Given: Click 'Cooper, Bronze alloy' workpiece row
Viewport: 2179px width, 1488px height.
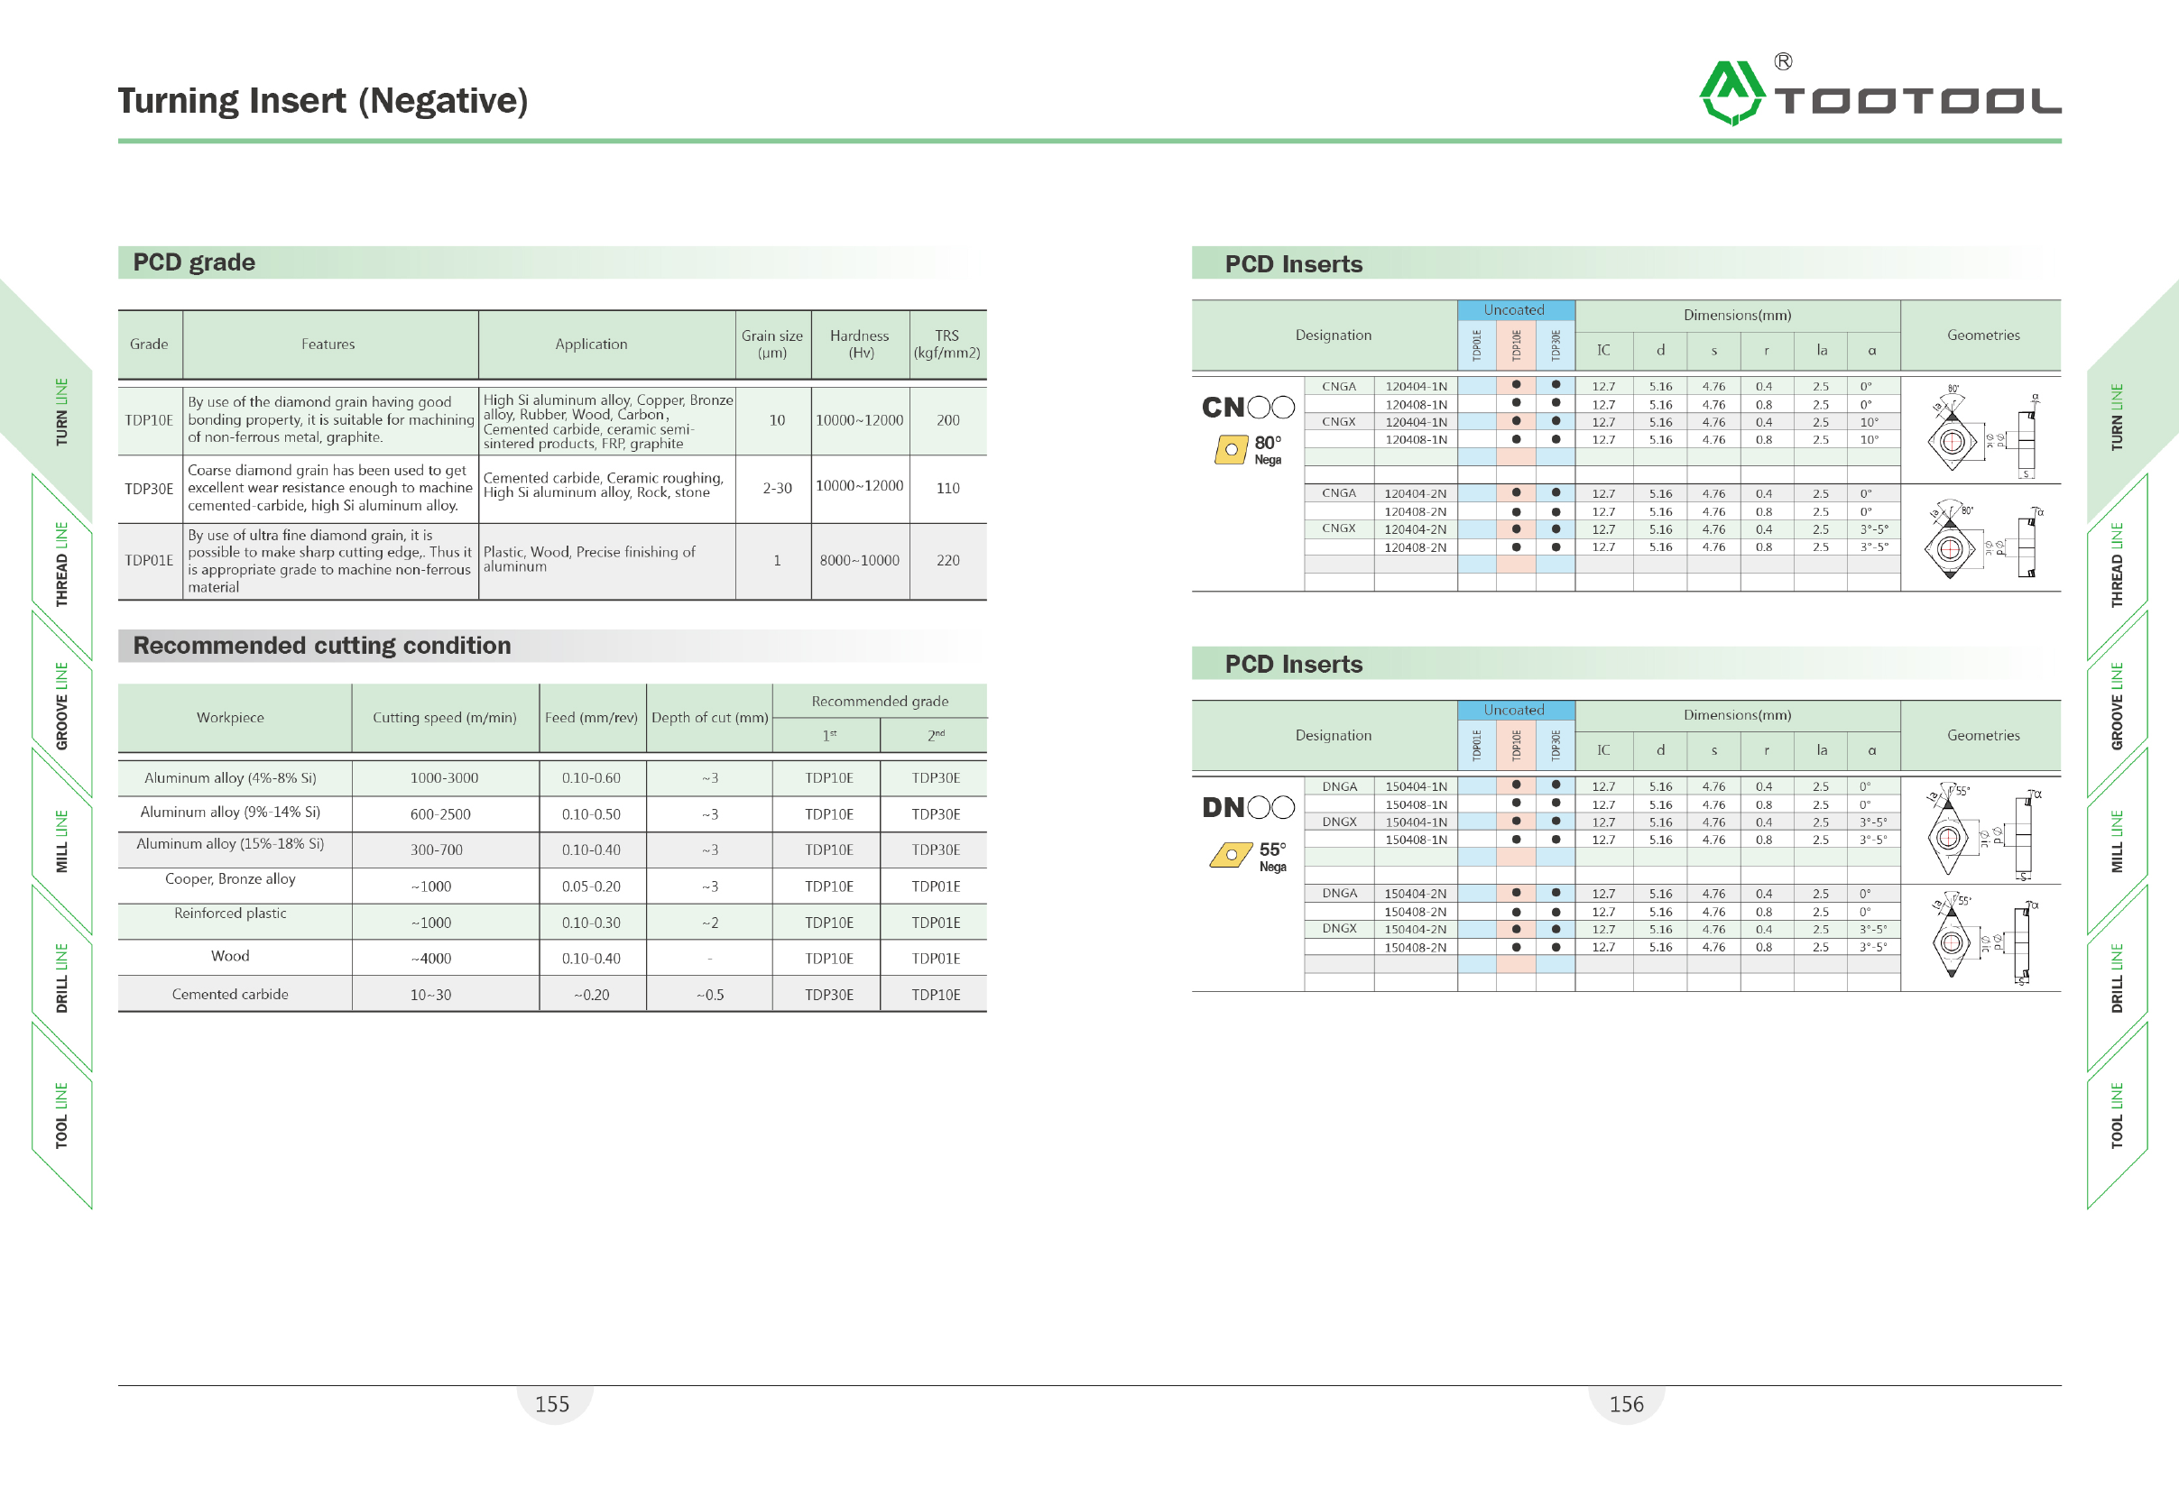Looking at the screenshot, I should point(552,886).
